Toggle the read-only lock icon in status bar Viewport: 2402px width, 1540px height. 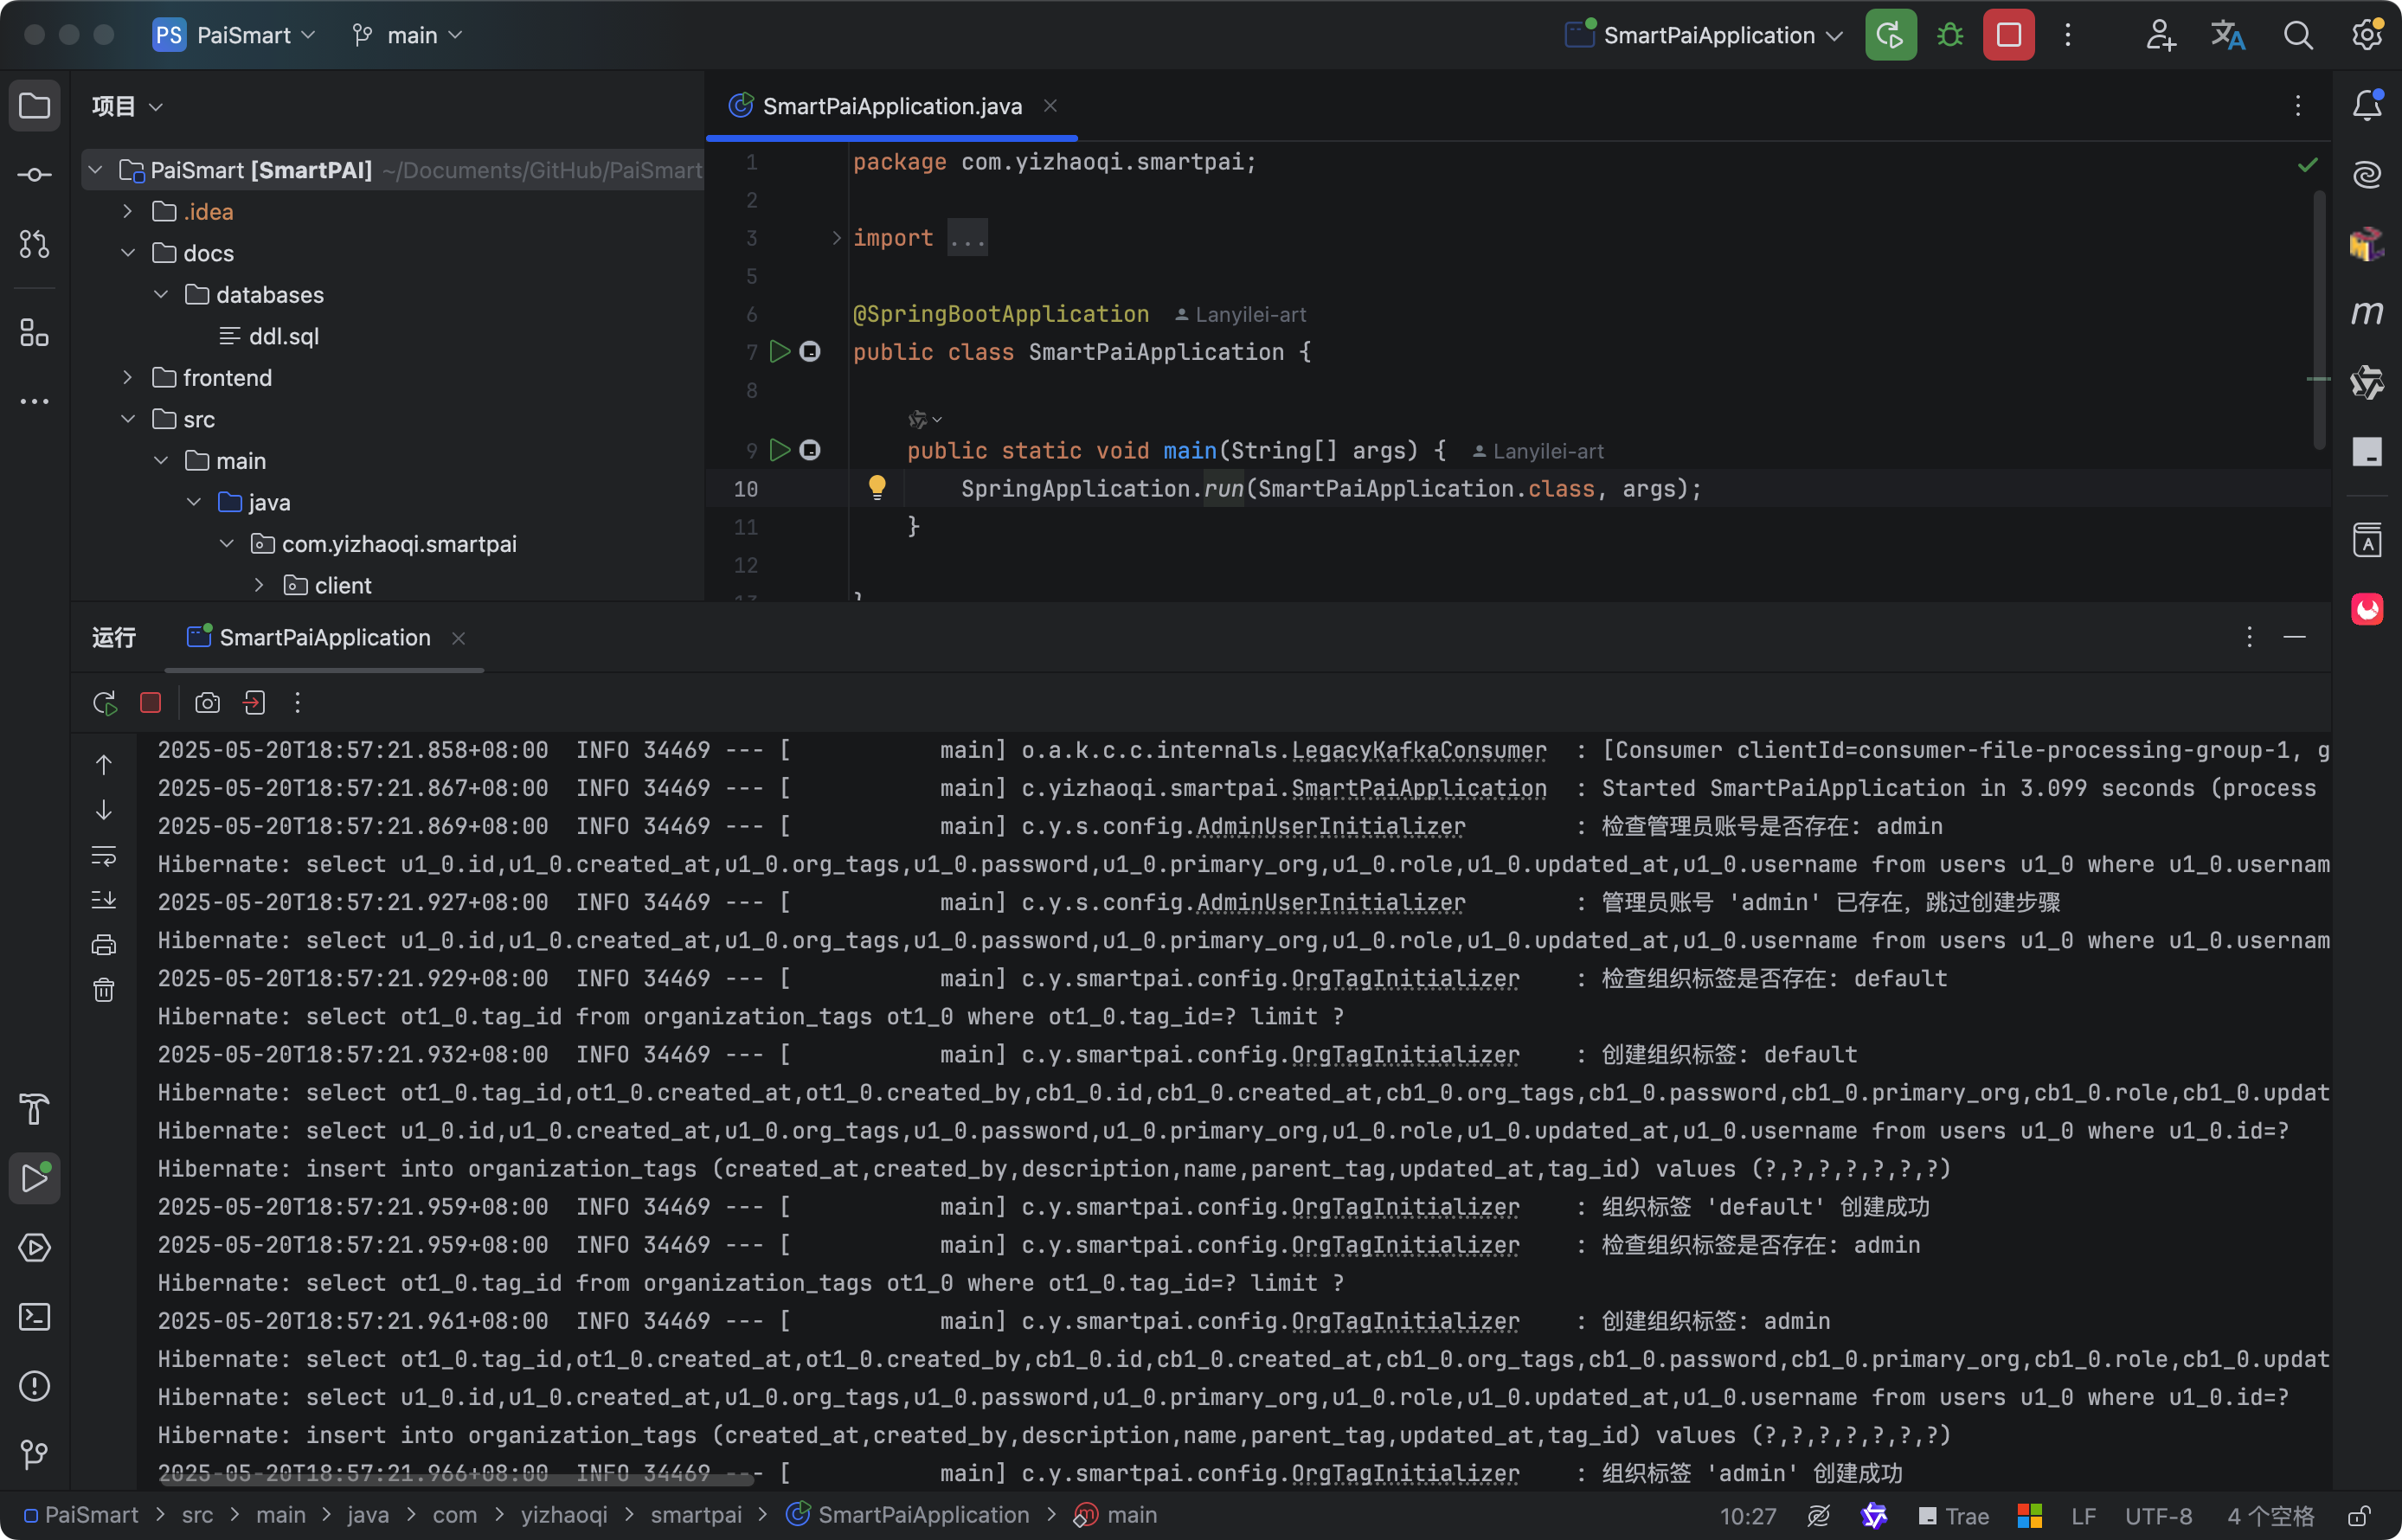[2358, 1516]
